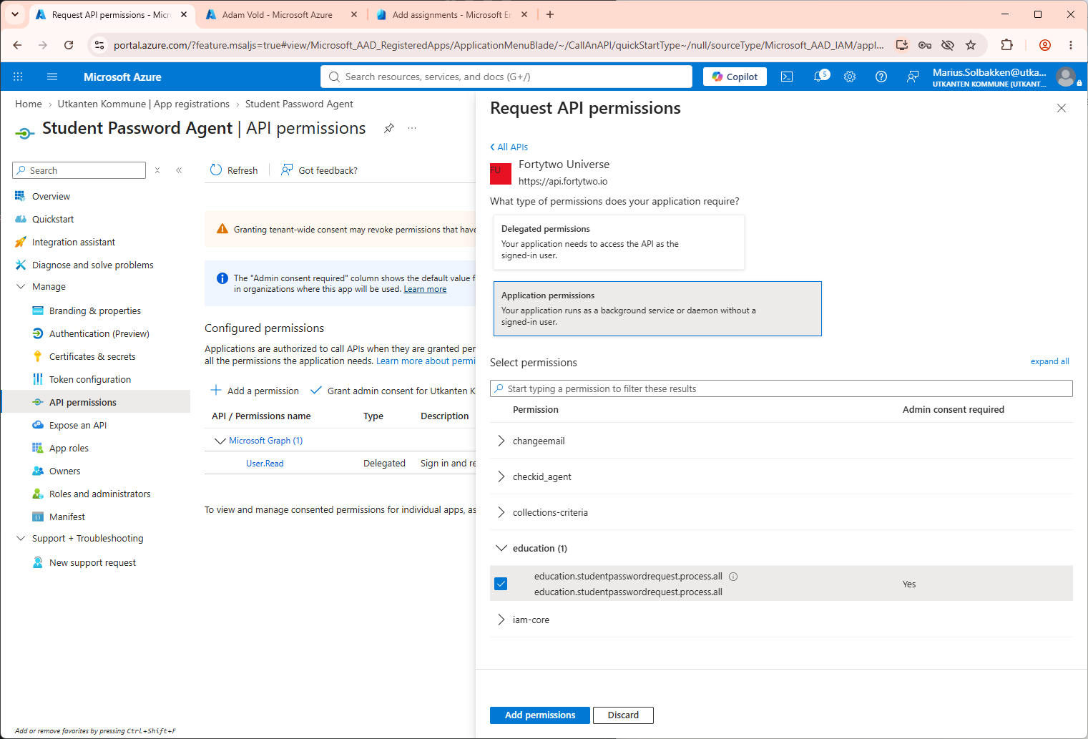Reload the page with the browser refresh icon
Viewport: 1088px width, 739px height.
click(69, 45)
